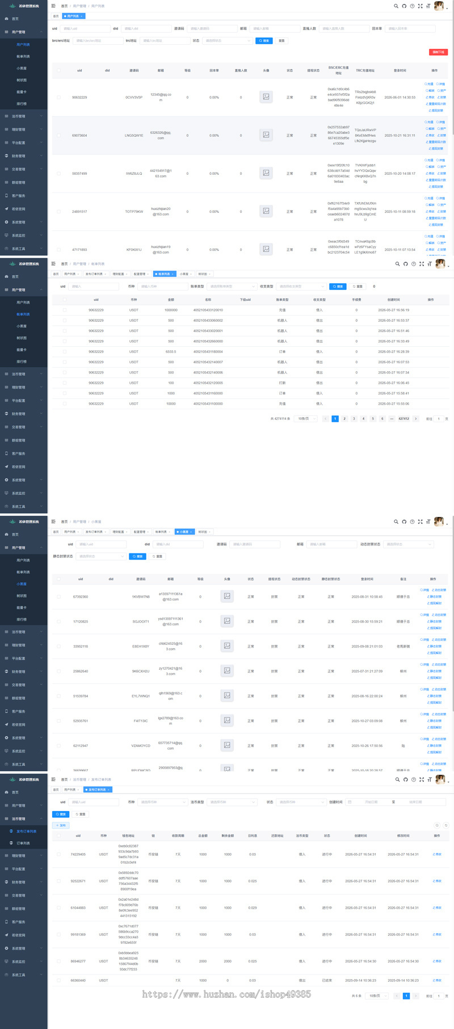Open 能量卡 in the sidebar of 用户列表 page

[22, 92]
